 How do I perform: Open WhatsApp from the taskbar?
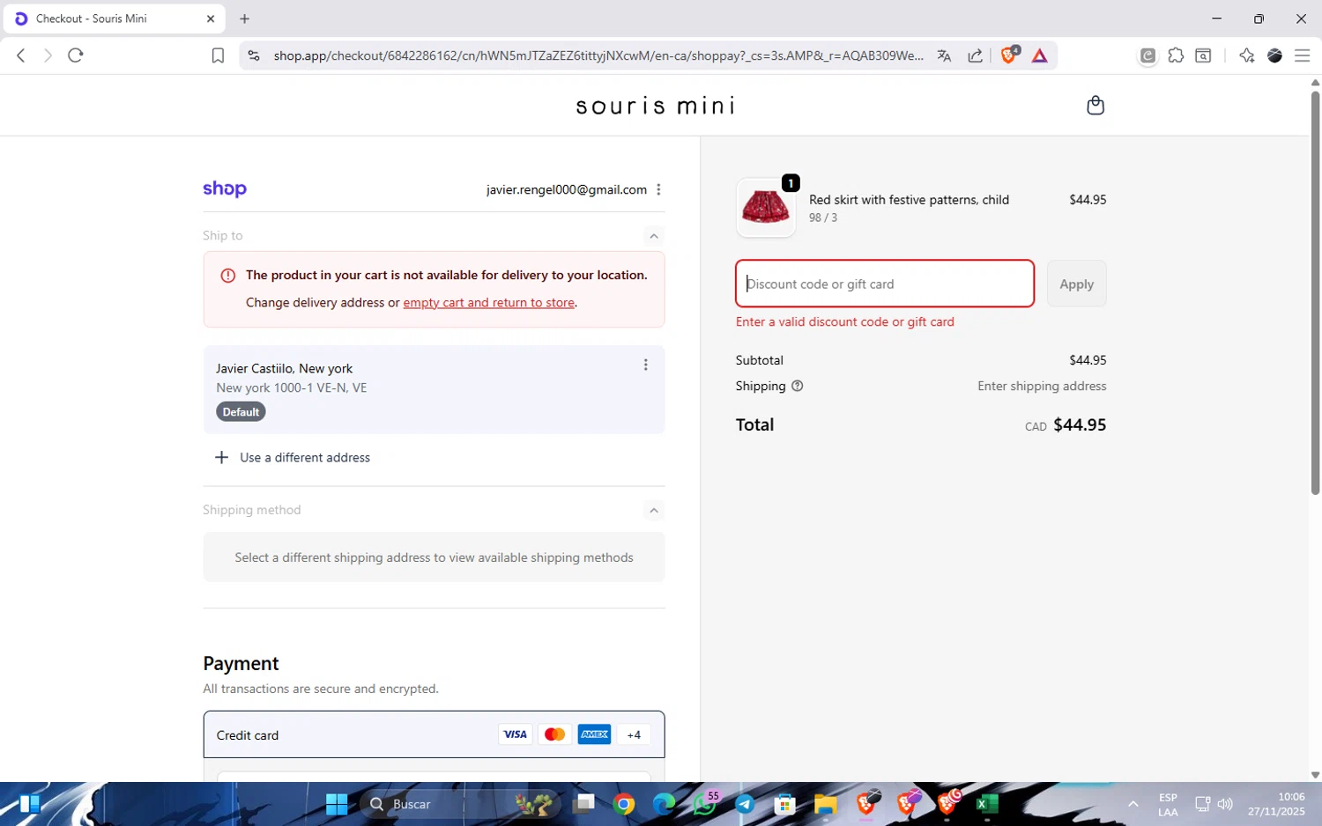[x=705, y=804]
